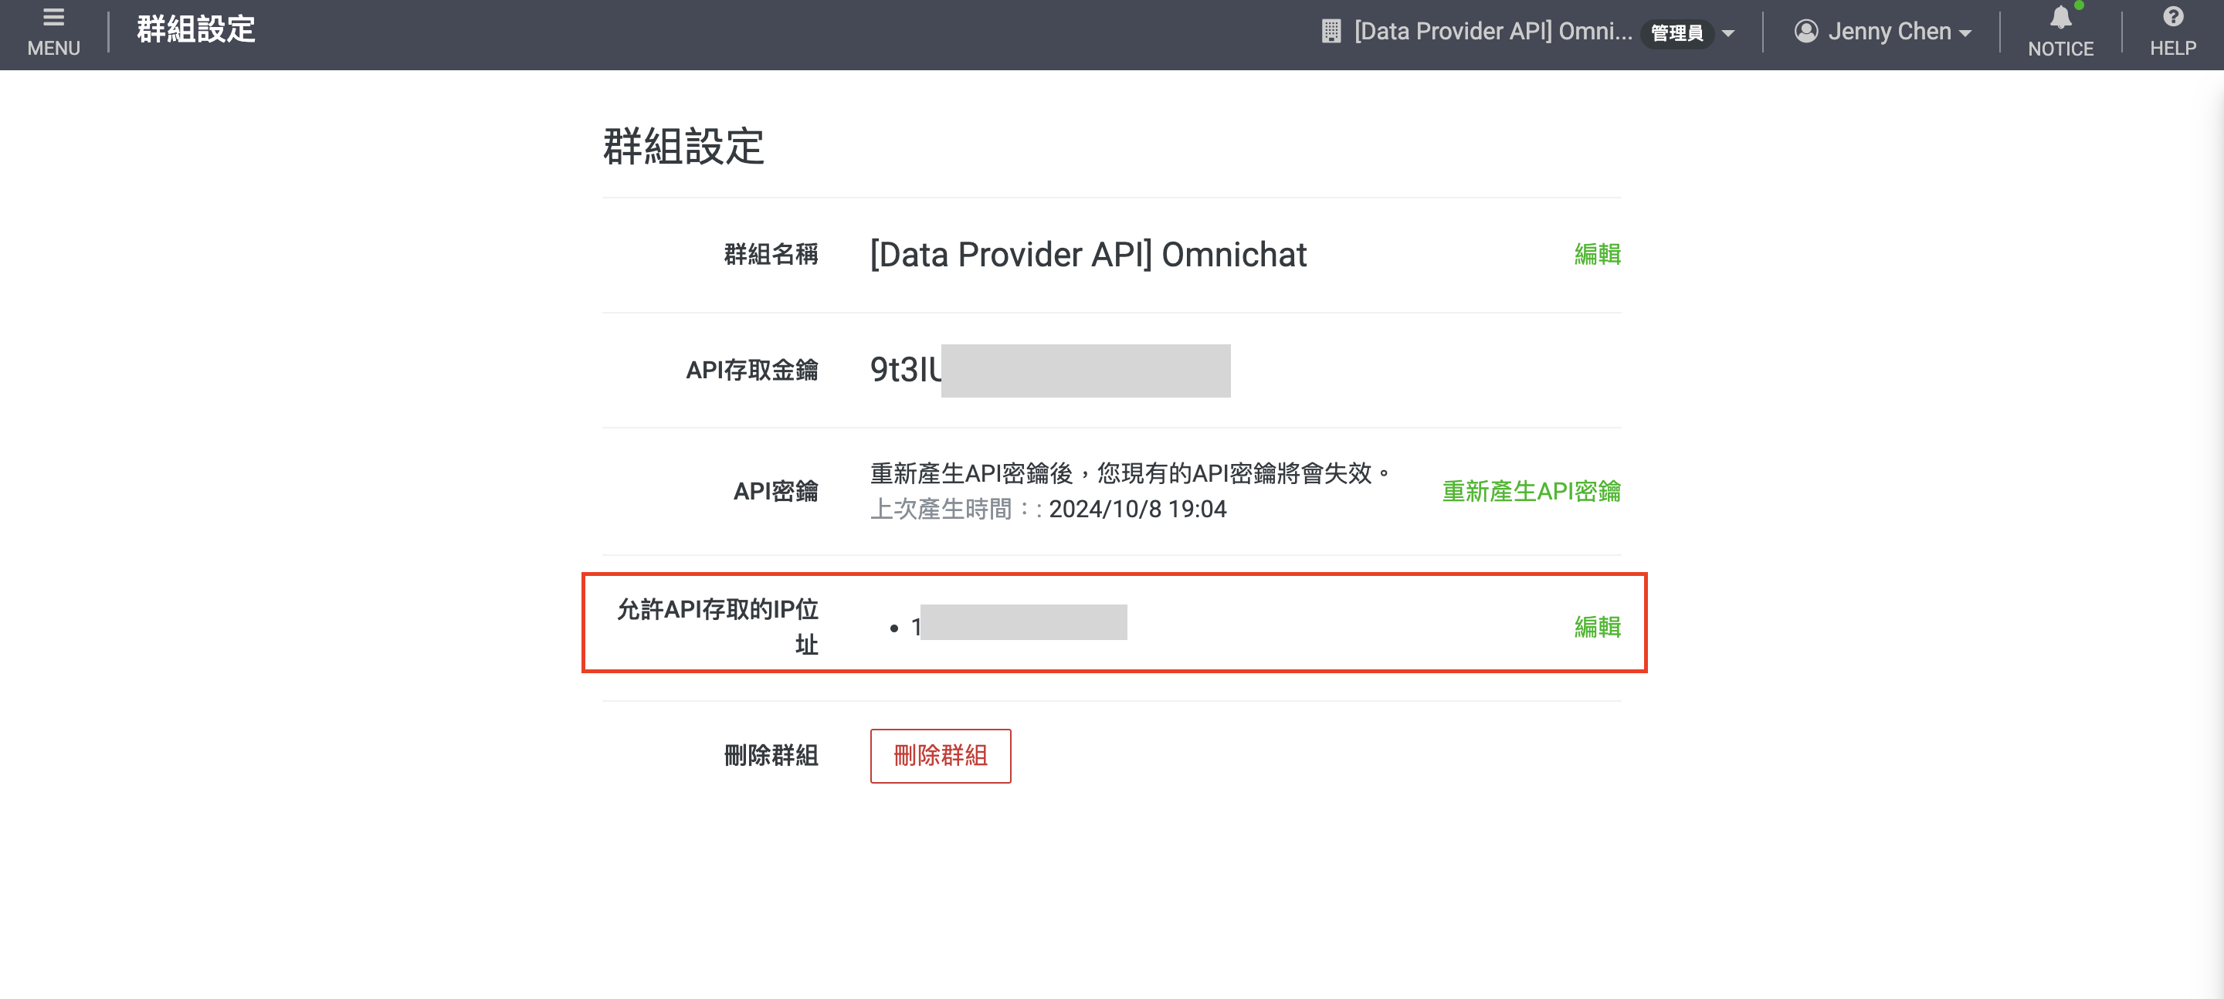
Task: Select the [Data Provider API] Omni... group name
Action: 1492,32
